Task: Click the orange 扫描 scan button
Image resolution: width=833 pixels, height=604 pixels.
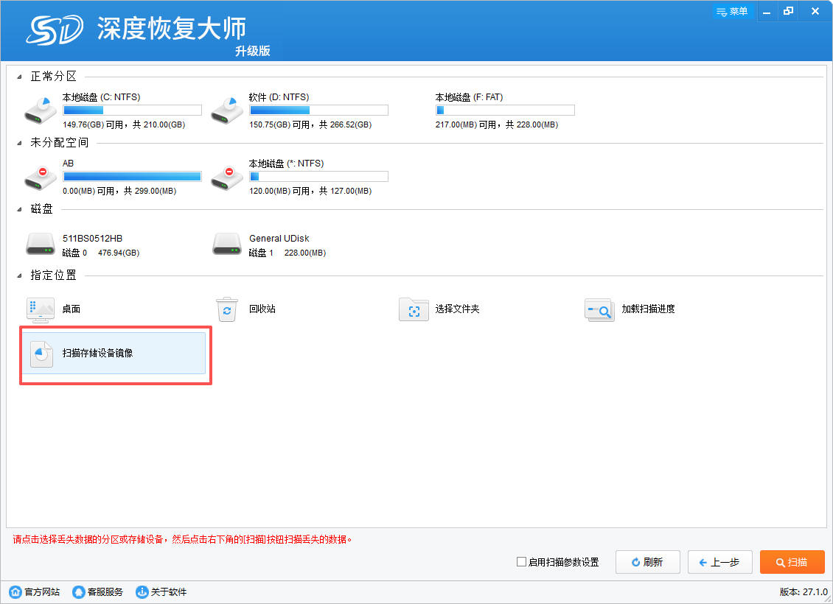Action: pos(792,562)
